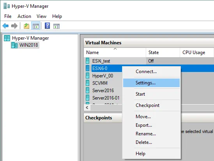The height and width of the screenshot is (161, 214).
Task: Click the Hyper-V Manager tree root icon
Action: [x=7, y=38]
